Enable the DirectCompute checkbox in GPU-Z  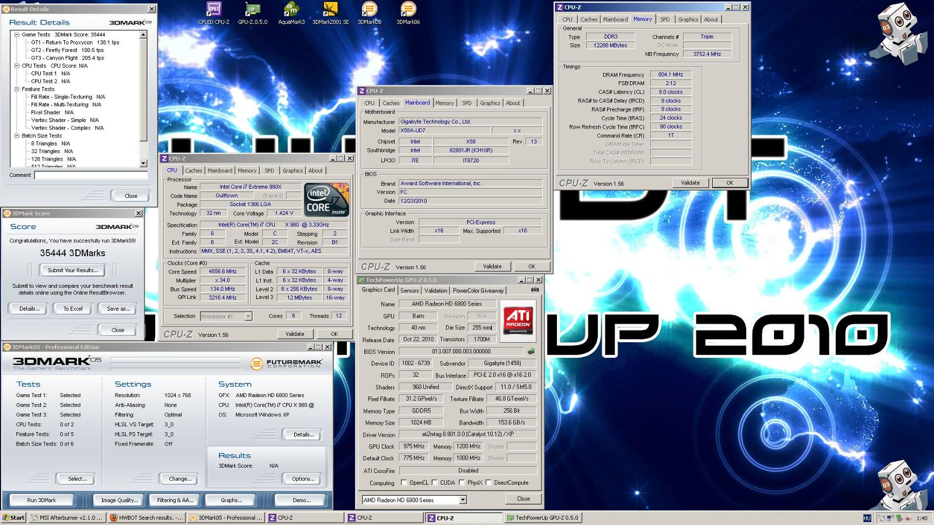pyautogui.click(x=489, y=482)
